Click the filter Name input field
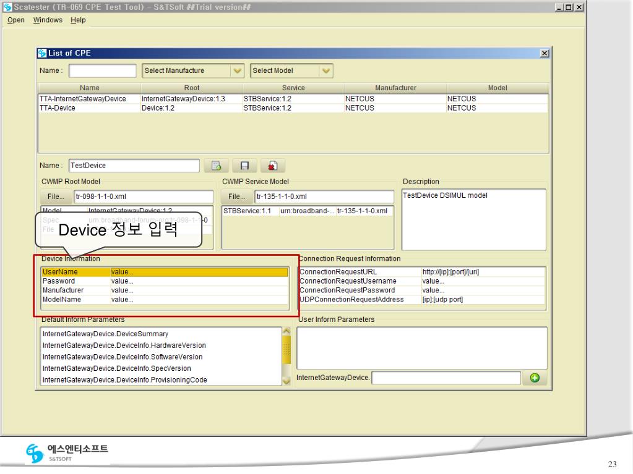Image resolution: width=633 pixels, height=474 pixels. 102,71
